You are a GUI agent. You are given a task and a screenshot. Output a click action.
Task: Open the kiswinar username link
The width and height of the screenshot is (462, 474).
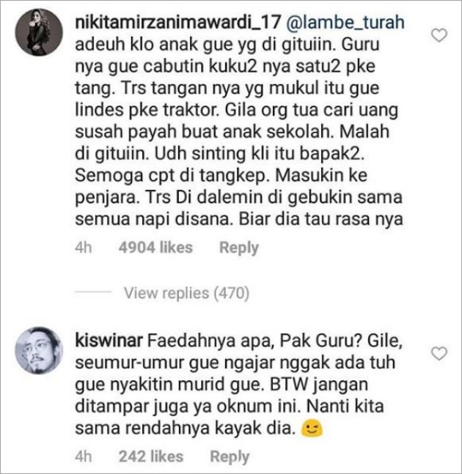[x=109, y=341]
